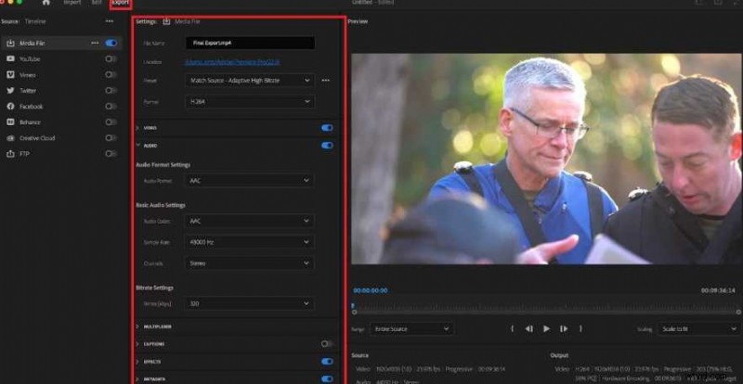The image size is (743, 384).
Task: Switch to the Edit tab
Action: (x=97, y=3)
